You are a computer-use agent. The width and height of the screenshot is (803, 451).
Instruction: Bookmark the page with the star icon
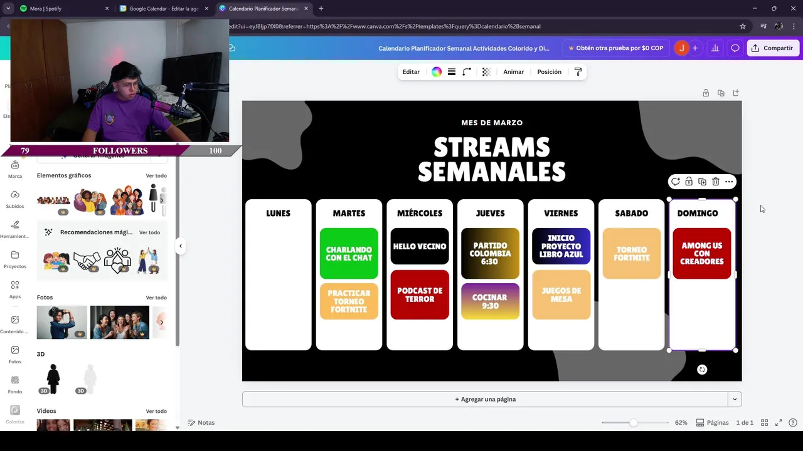(743, 26)
